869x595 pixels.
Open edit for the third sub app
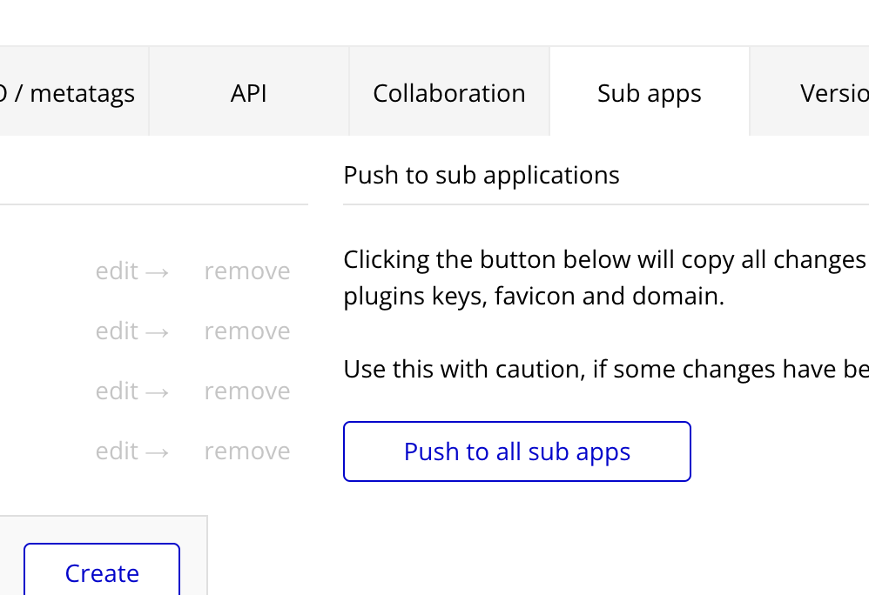coord(118,391)
